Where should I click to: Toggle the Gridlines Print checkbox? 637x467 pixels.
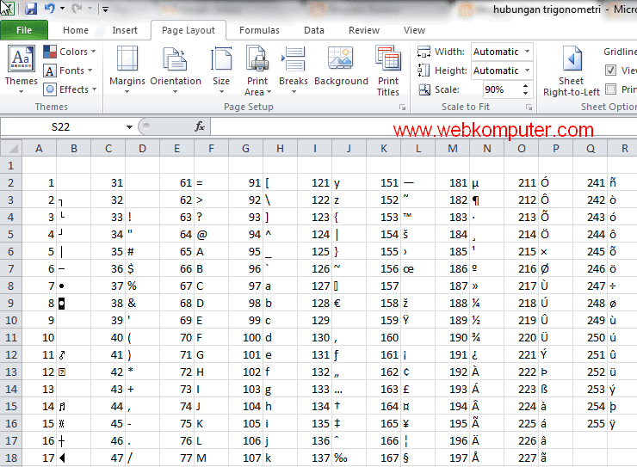(610, 89)
